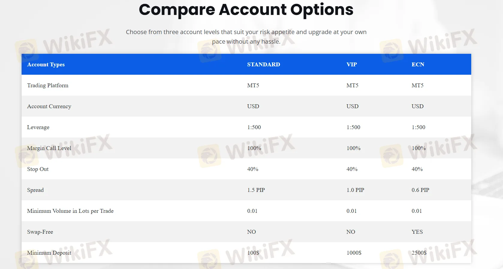
Task: Click the 1000$ minimum deposit value
Action: [x=354, y=253]
